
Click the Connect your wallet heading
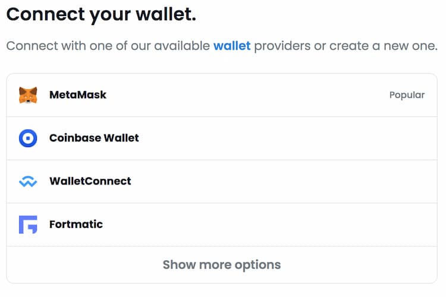(101, 14)
